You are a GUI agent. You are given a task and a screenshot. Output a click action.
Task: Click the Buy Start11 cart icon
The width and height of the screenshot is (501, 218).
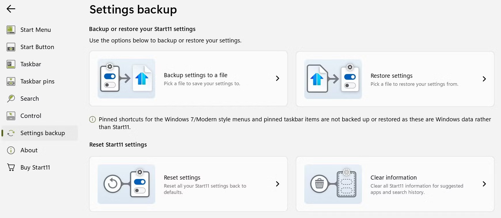(x=10, y=167)
